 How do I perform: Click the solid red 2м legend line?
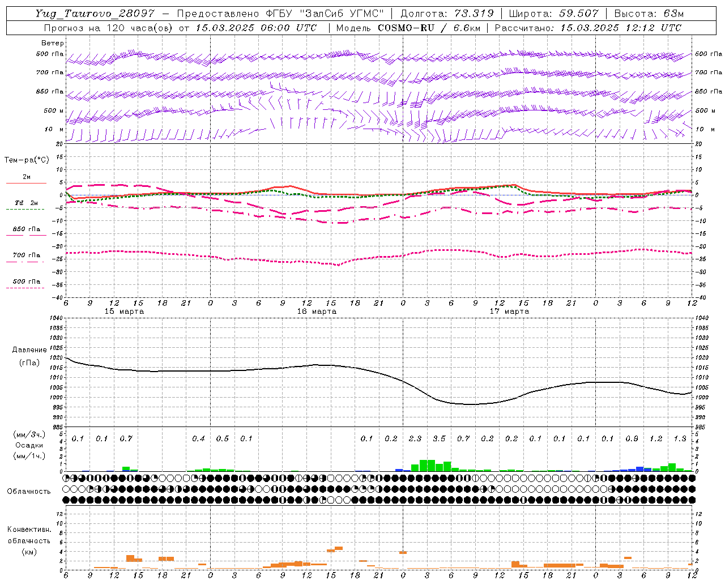pyautogui.click(x=26, y=184)
